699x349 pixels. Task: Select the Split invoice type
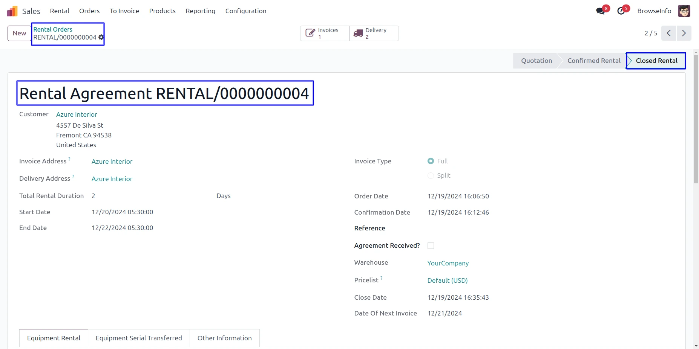tap(431, 175)
